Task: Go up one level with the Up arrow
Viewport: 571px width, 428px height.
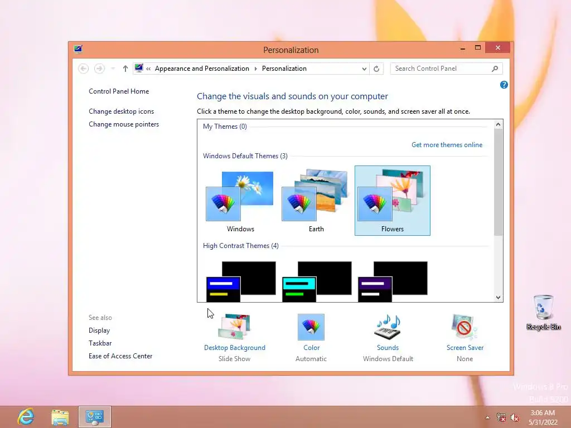Action: [125, 69]
